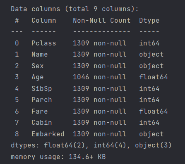The height and width of the screenshot is (164, 185).
Task: Click the 'Sex' column name
Action: (x=38, y=66)
